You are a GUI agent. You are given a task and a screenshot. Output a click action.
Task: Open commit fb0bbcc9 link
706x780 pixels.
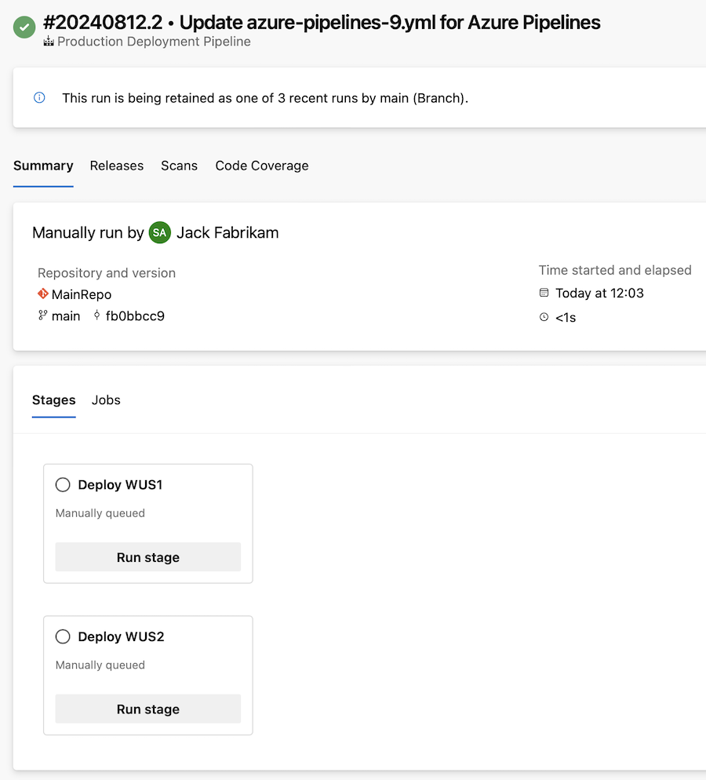pyautogui.click(x=135, y=316)
